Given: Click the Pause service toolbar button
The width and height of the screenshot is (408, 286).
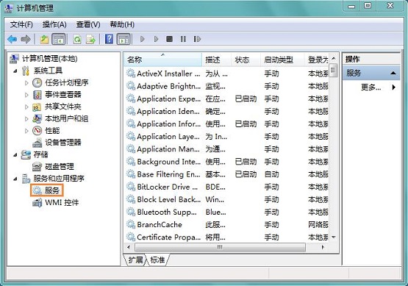Looking at the screenshot, I should pos(183,39).
